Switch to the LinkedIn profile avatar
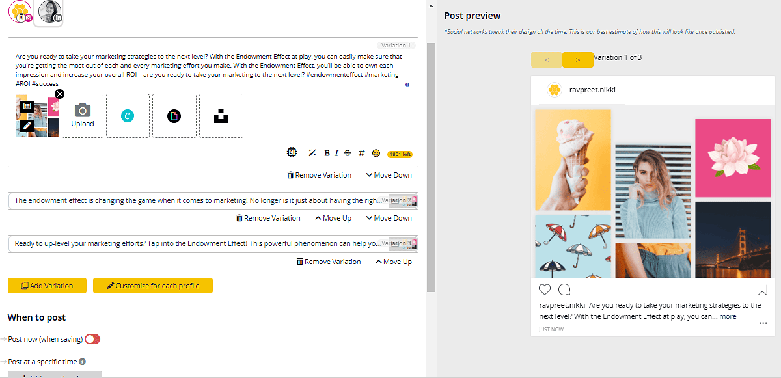This screenshot has height=378, width=781. click(x=49, y=12)
